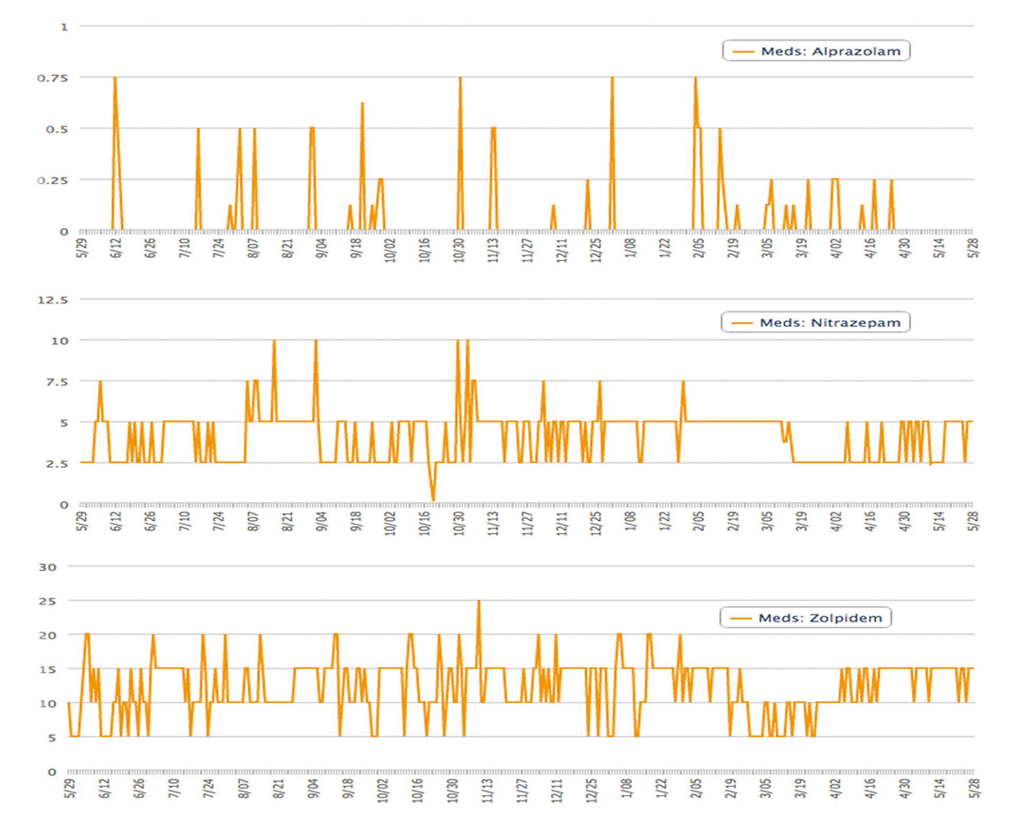Click the 9/18 date label on Zolpidem chart
The width and height of the screenshot is (1016, 828).
pyautogui.click(x=348, y=788)
